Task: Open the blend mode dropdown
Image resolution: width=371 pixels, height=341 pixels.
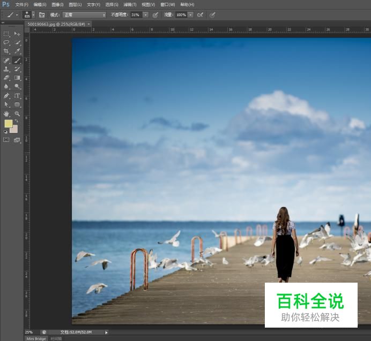Action: 85,15
